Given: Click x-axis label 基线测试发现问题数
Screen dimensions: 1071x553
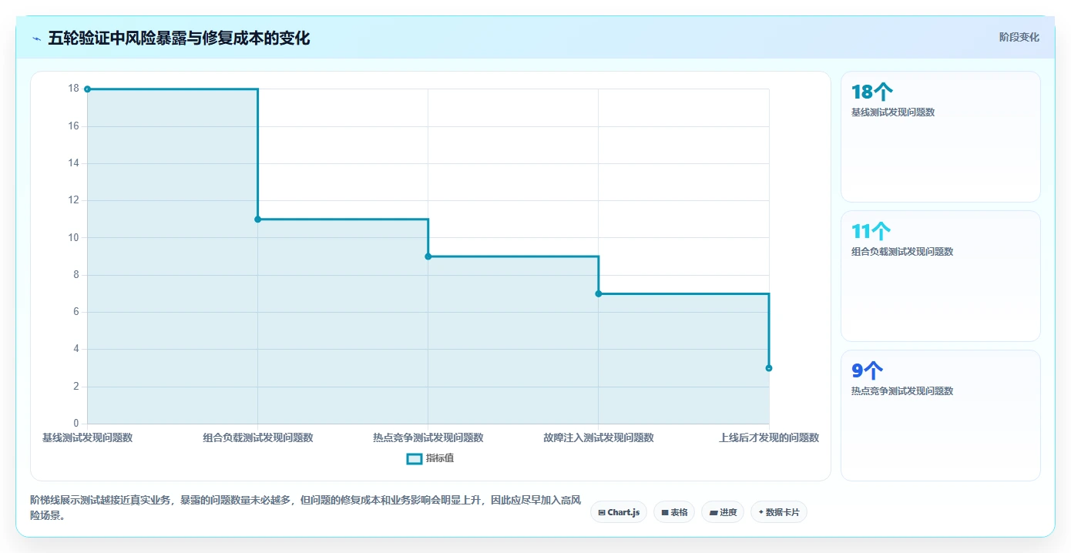Looking at the screenshot, I should [87, 437].
